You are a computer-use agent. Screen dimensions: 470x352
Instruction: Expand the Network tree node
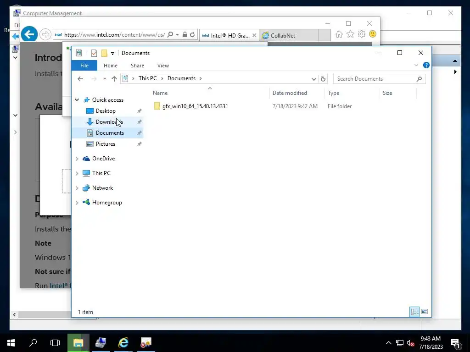pyautogui.click(x=77, y=188)
